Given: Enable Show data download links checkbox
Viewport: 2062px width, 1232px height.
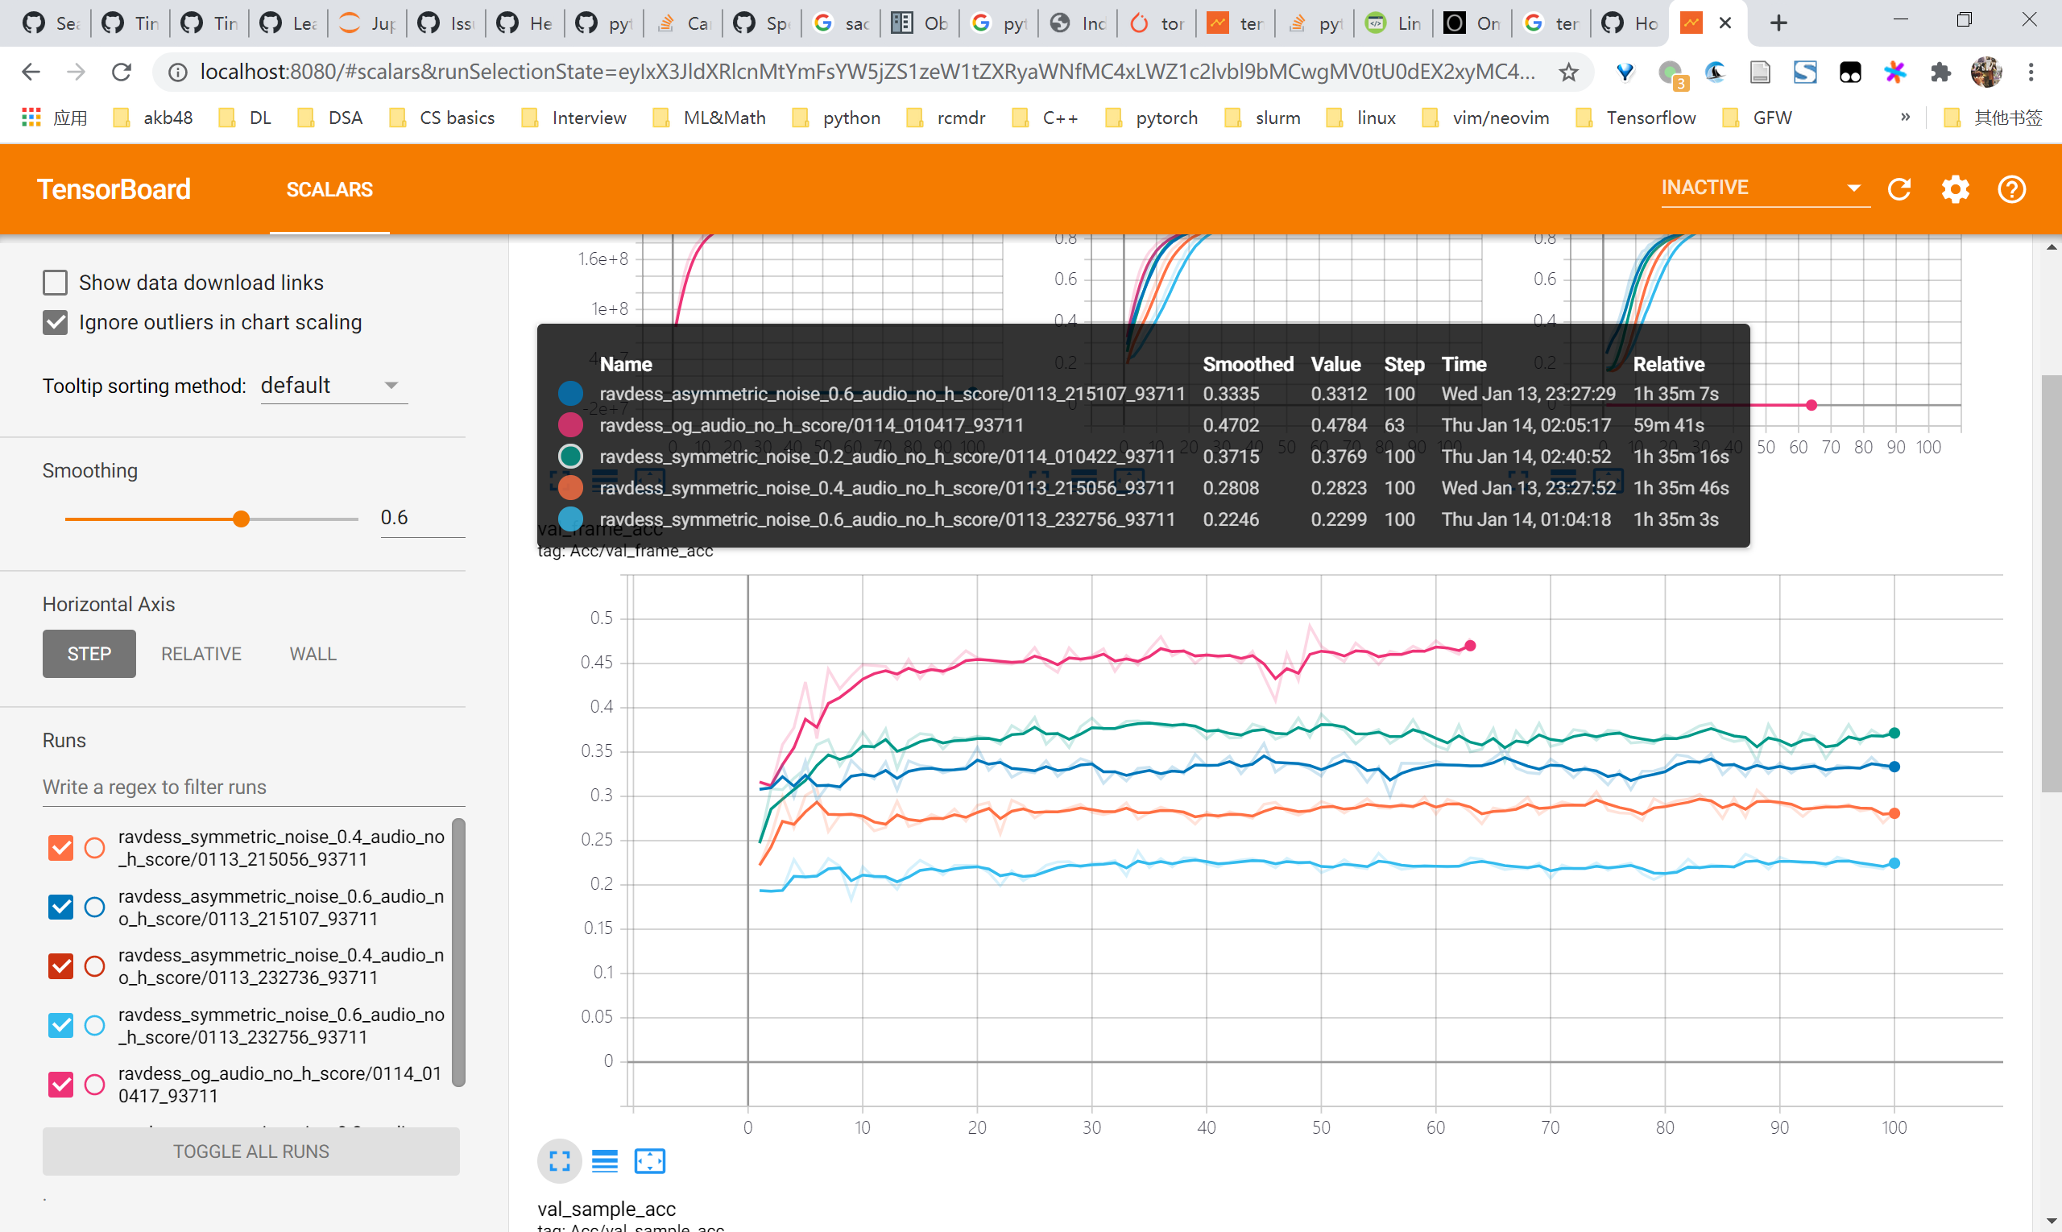Looking at the screenshot, I should (x=55, y=283).
